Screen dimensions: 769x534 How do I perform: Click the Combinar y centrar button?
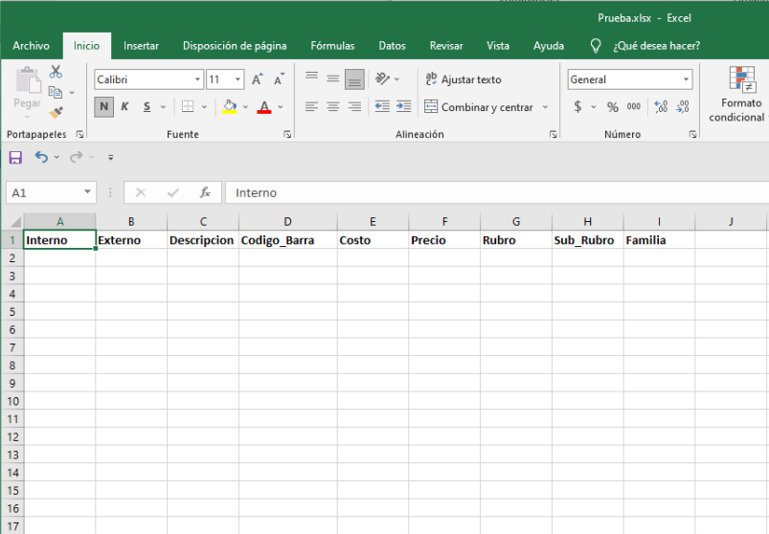click(479, 107)
